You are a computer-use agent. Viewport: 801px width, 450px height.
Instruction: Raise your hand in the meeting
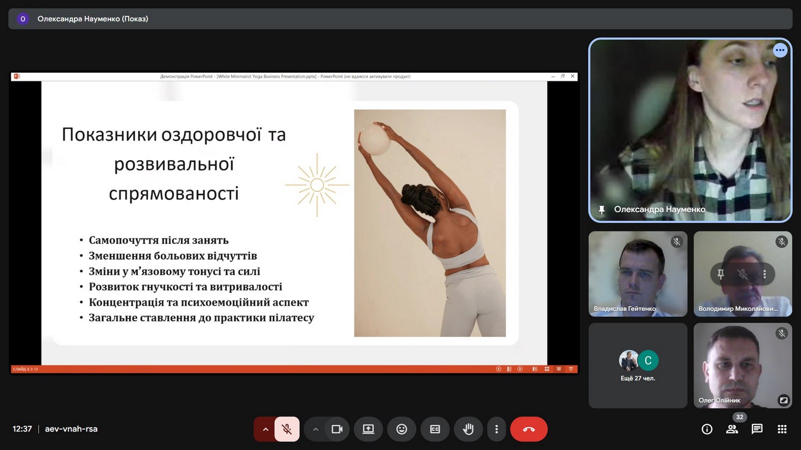tap(468, 429)
